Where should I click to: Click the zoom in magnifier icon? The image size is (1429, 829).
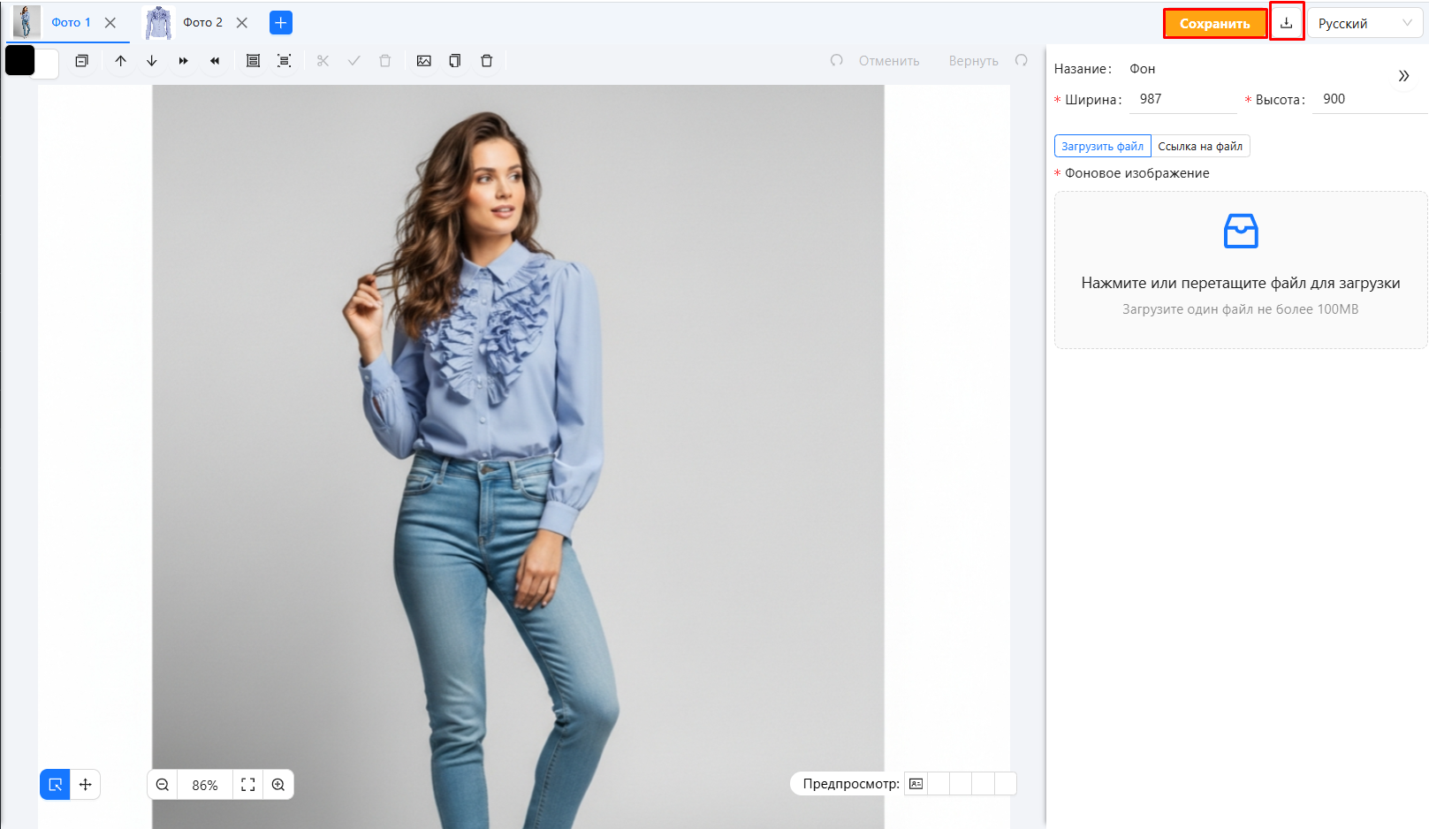click(278, 785)
